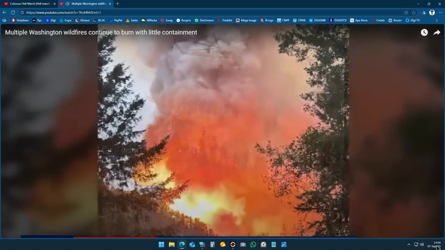Open the Emag bookmark
The width and height of the screenshot is (445, 250).
(167, 20)
